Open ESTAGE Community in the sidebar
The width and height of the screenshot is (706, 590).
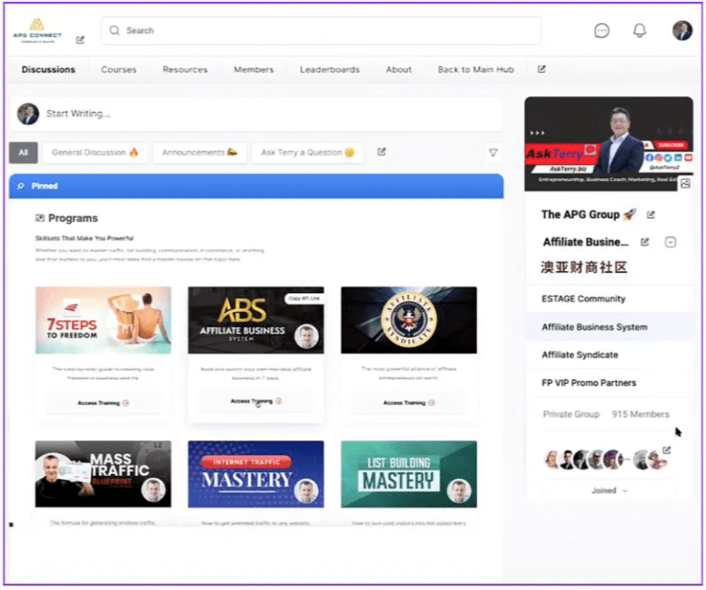609,299
